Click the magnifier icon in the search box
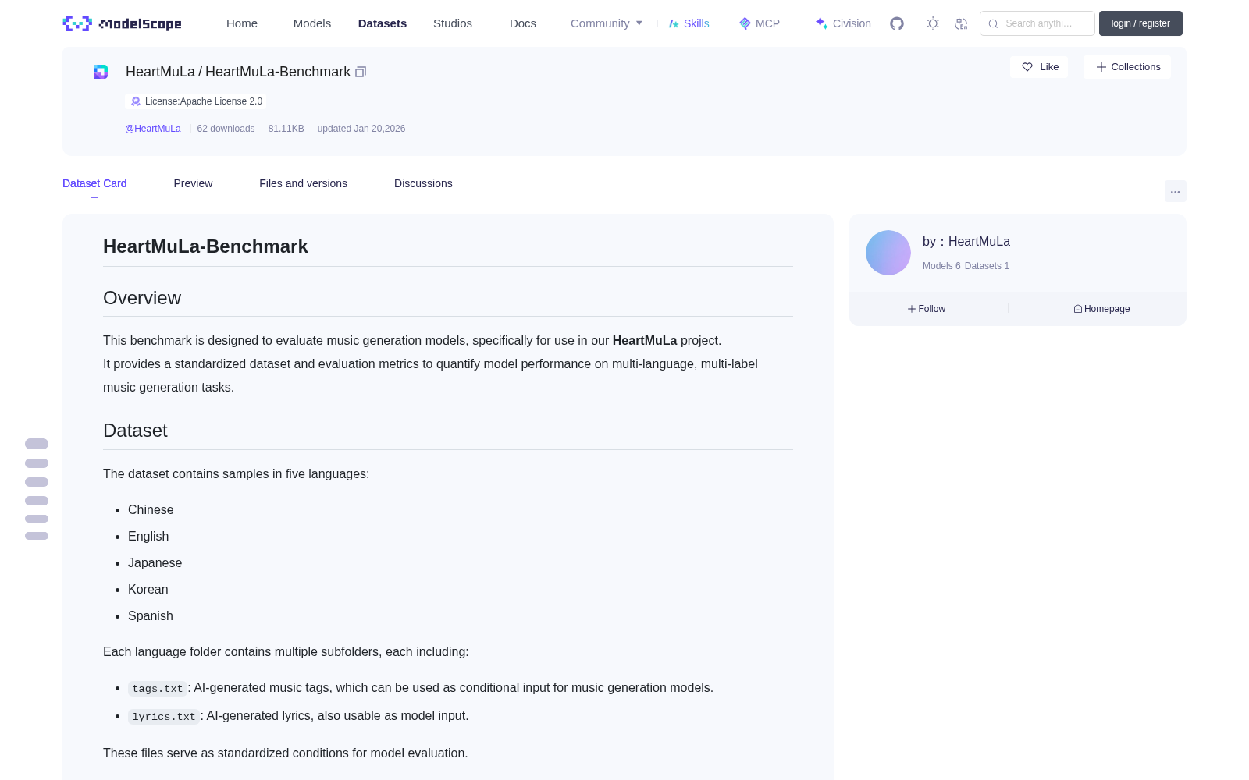Screen dimensions: 1249x780 point(993,23)
